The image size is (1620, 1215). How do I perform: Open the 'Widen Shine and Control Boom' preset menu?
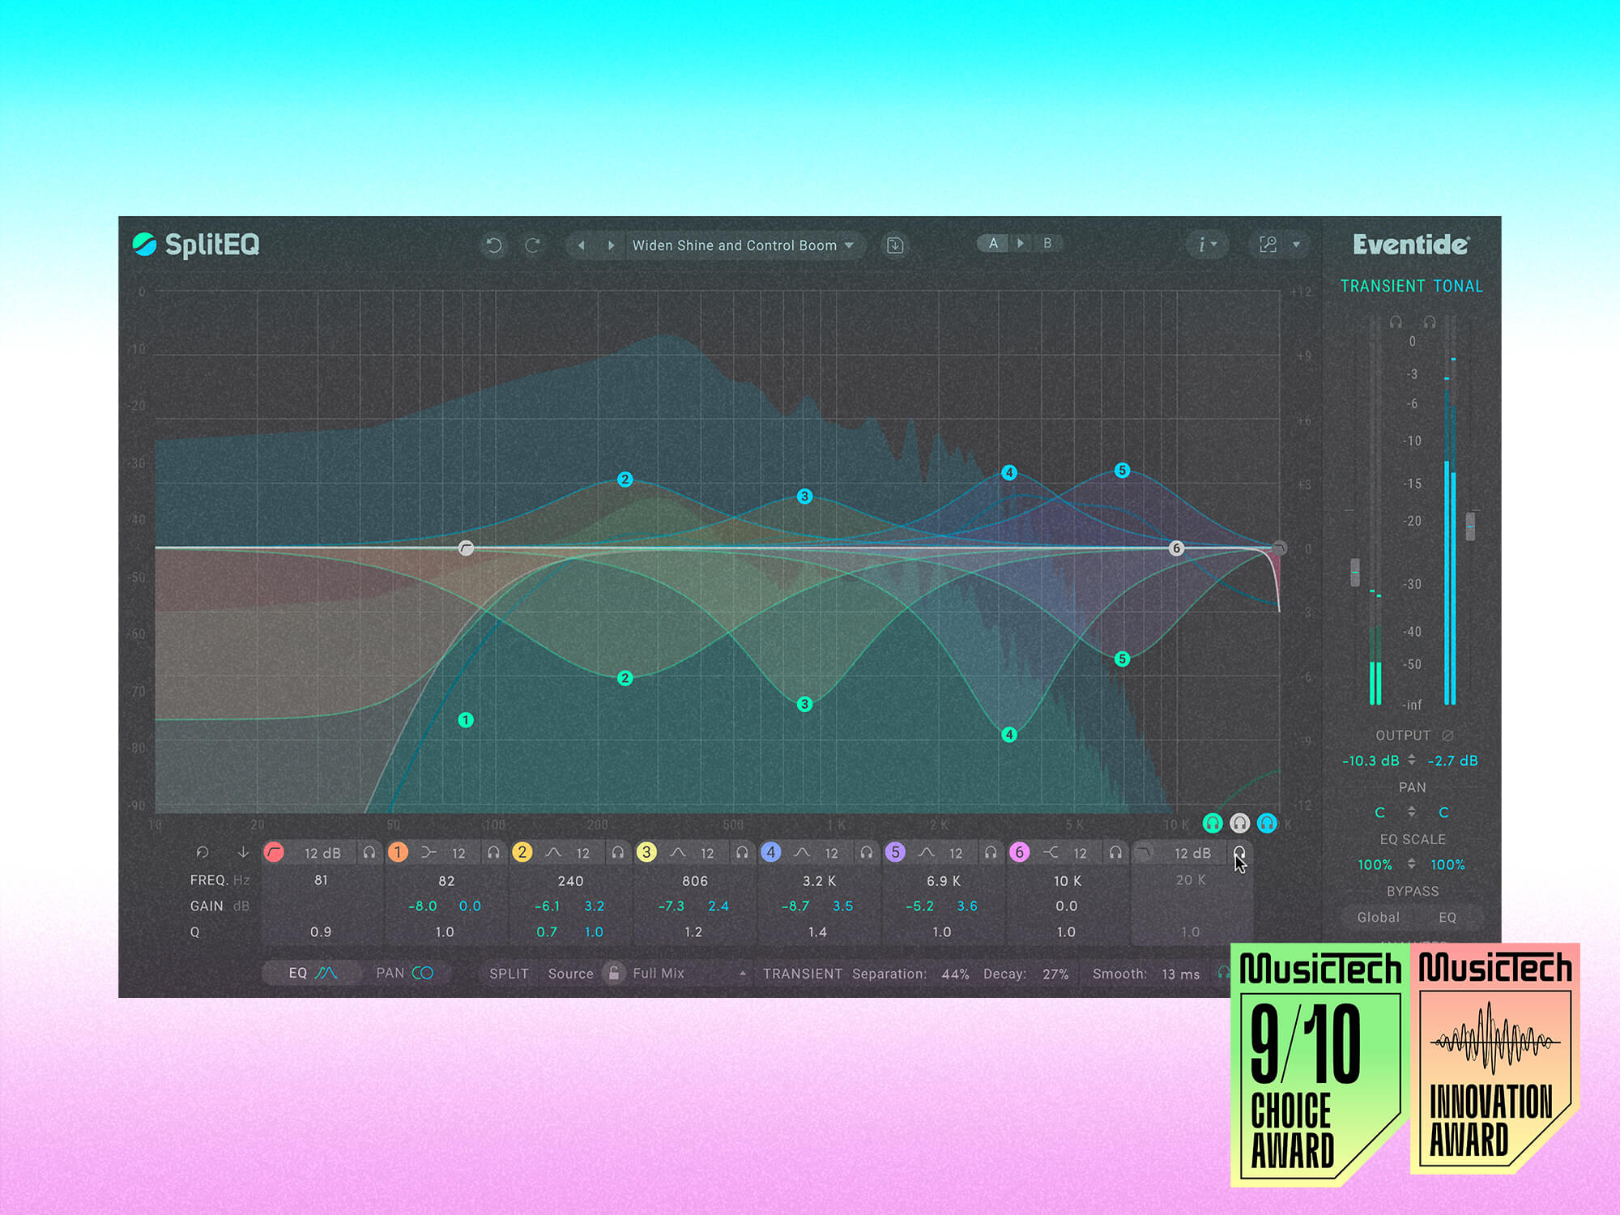(743, 245)
